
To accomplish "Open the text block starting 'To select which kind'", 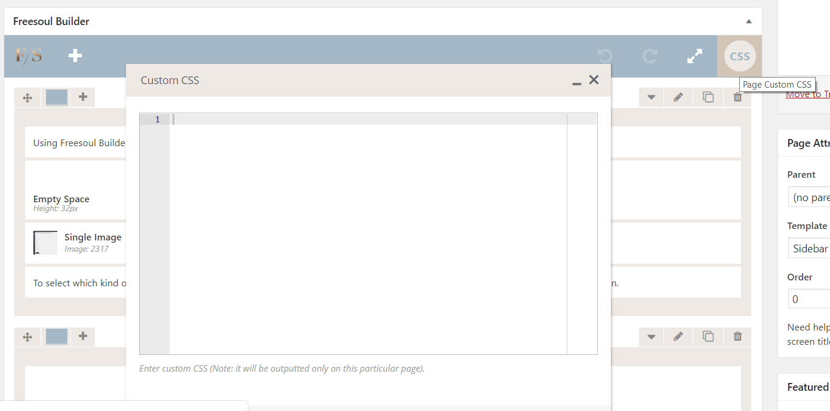I will [75, 283].
